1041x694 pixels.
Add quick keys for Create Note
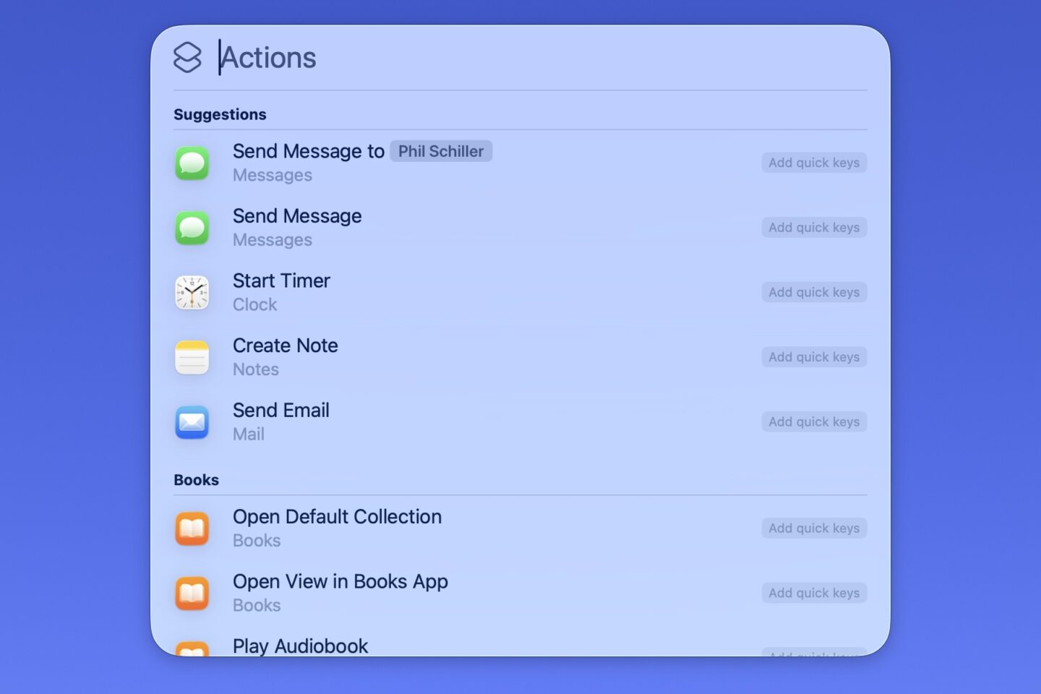(x=813, y=357)
